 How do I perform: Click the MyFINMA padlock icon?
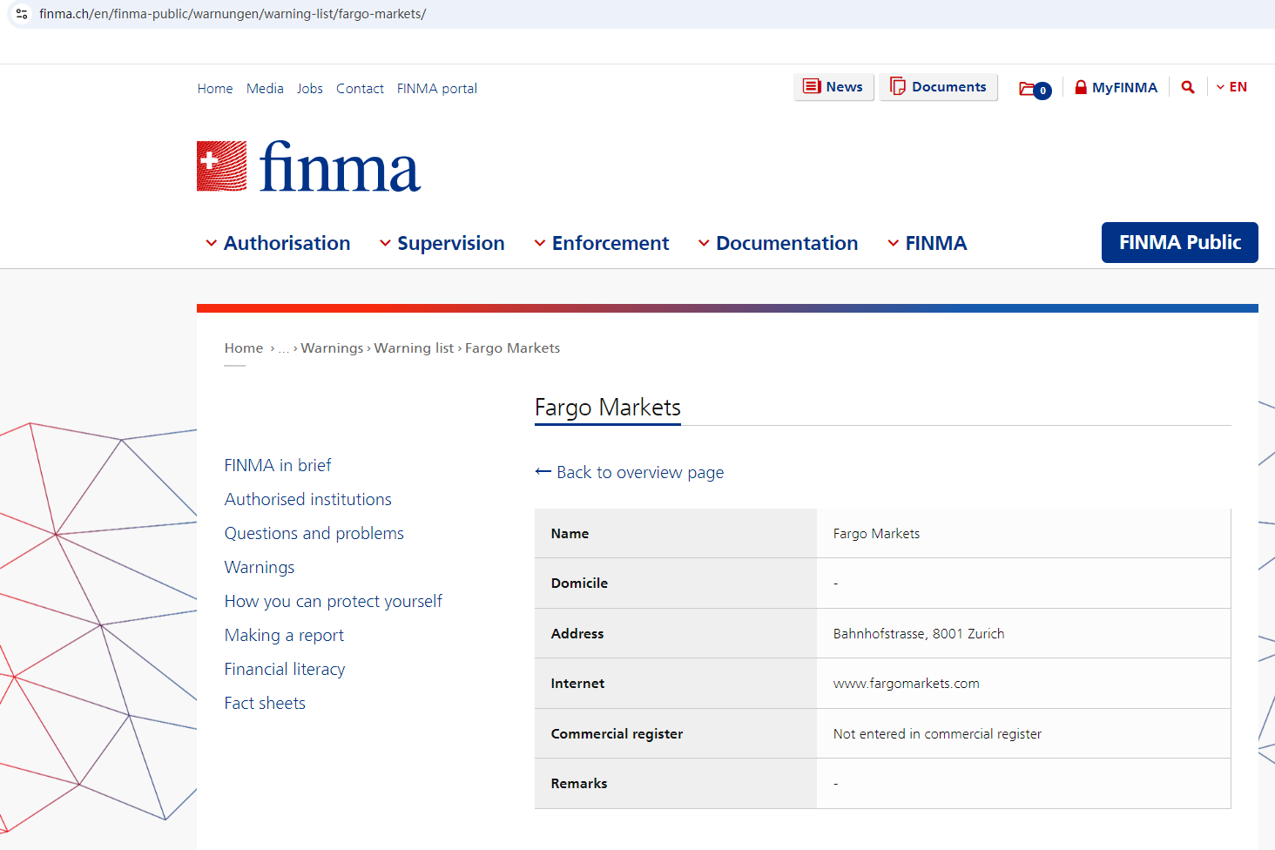click(1080, 87)
